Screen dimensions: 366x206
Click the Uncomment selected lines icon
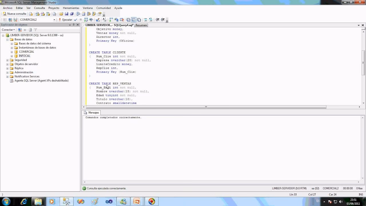151,20
